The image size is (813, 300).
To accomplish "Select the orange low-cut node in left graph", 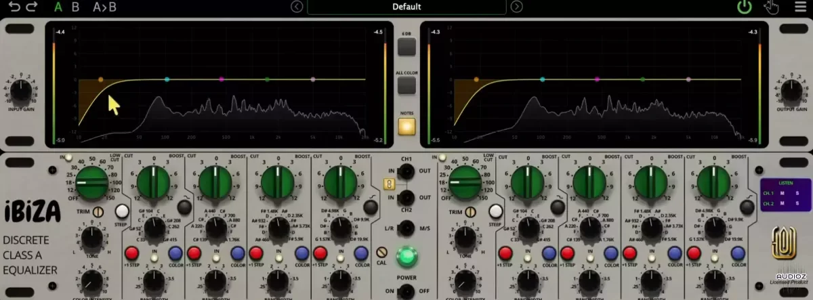I will coord(101,79).
